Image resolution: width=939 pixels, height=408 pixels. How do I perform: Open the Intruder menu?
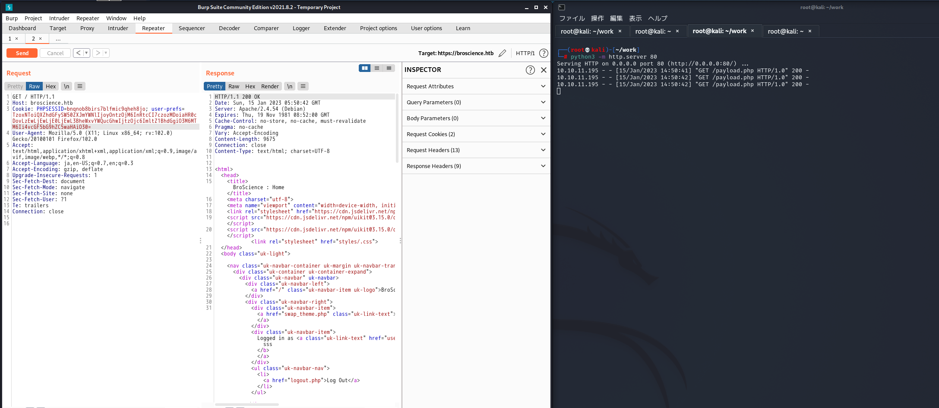tap(59, 18)
